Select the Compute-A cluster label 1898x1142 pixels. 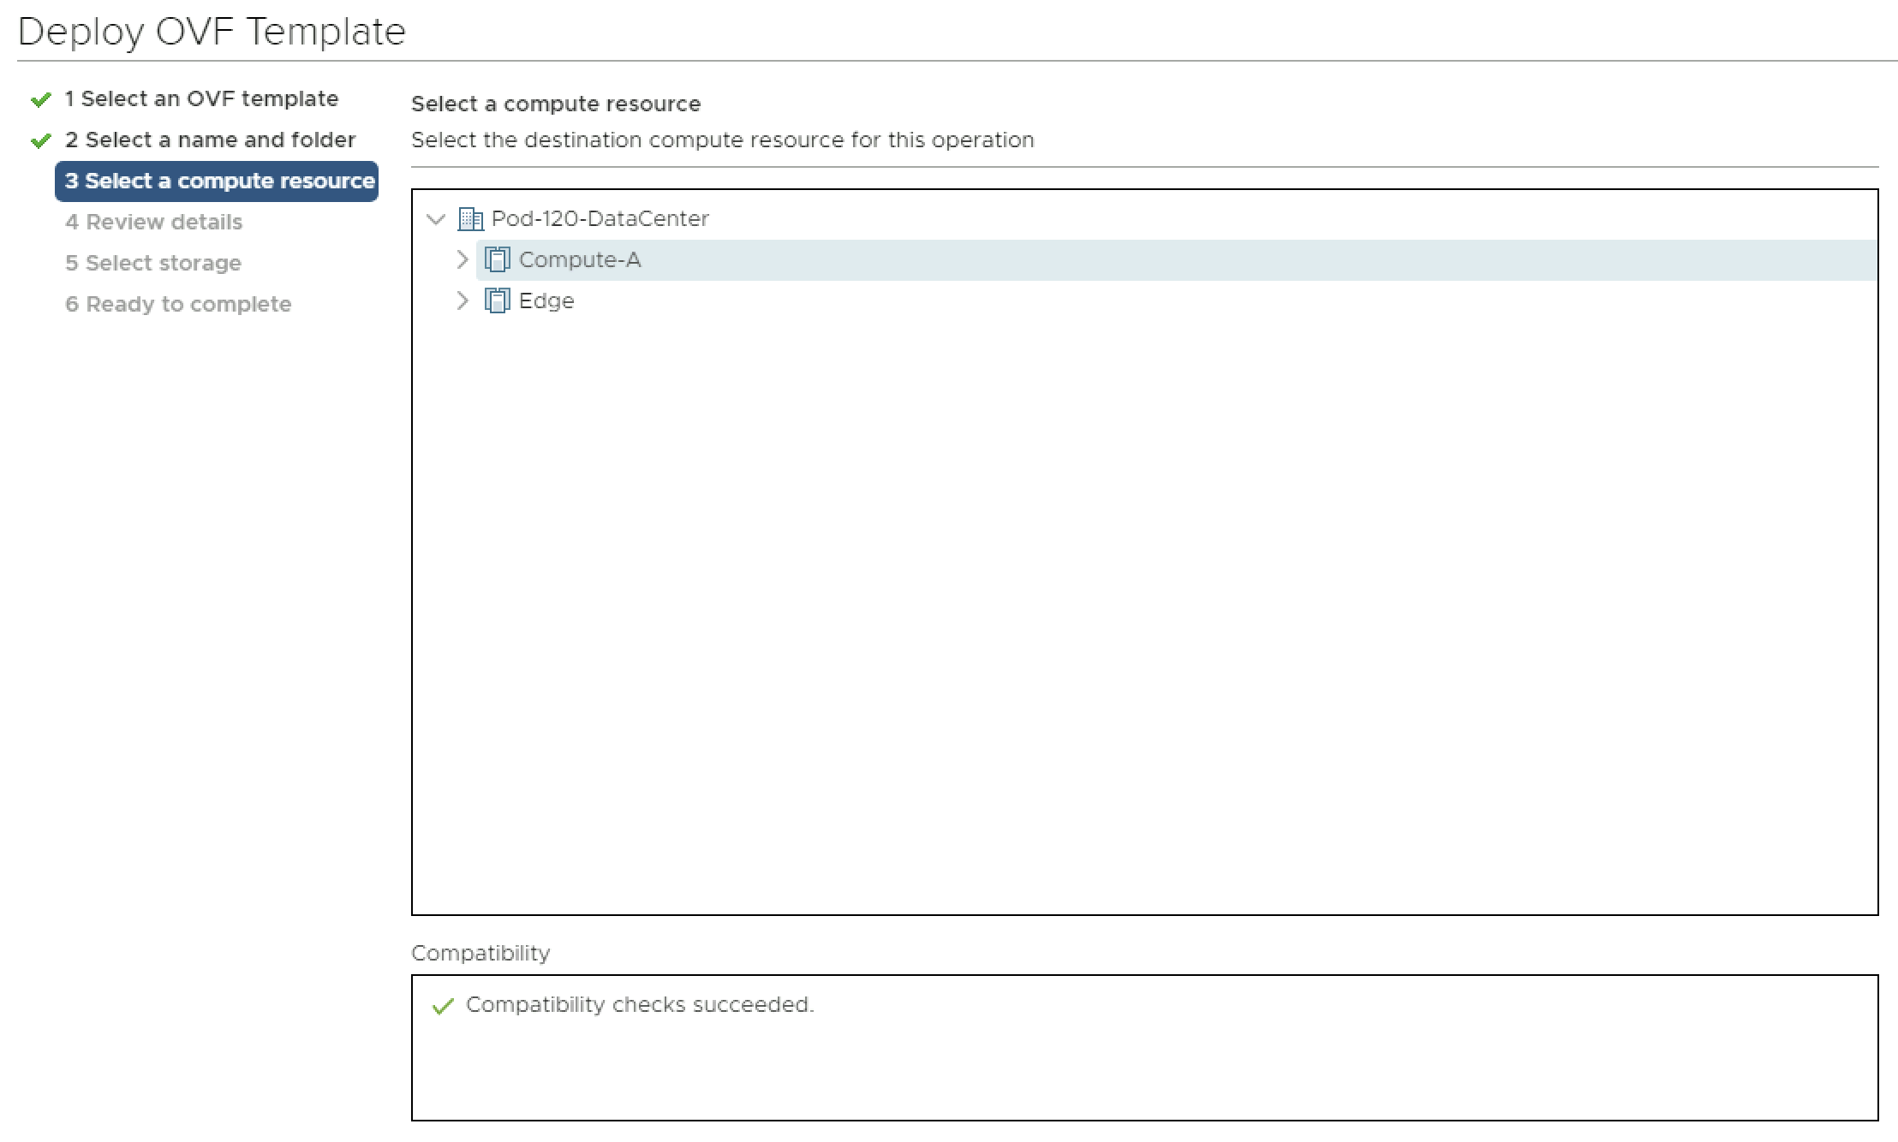580,260
